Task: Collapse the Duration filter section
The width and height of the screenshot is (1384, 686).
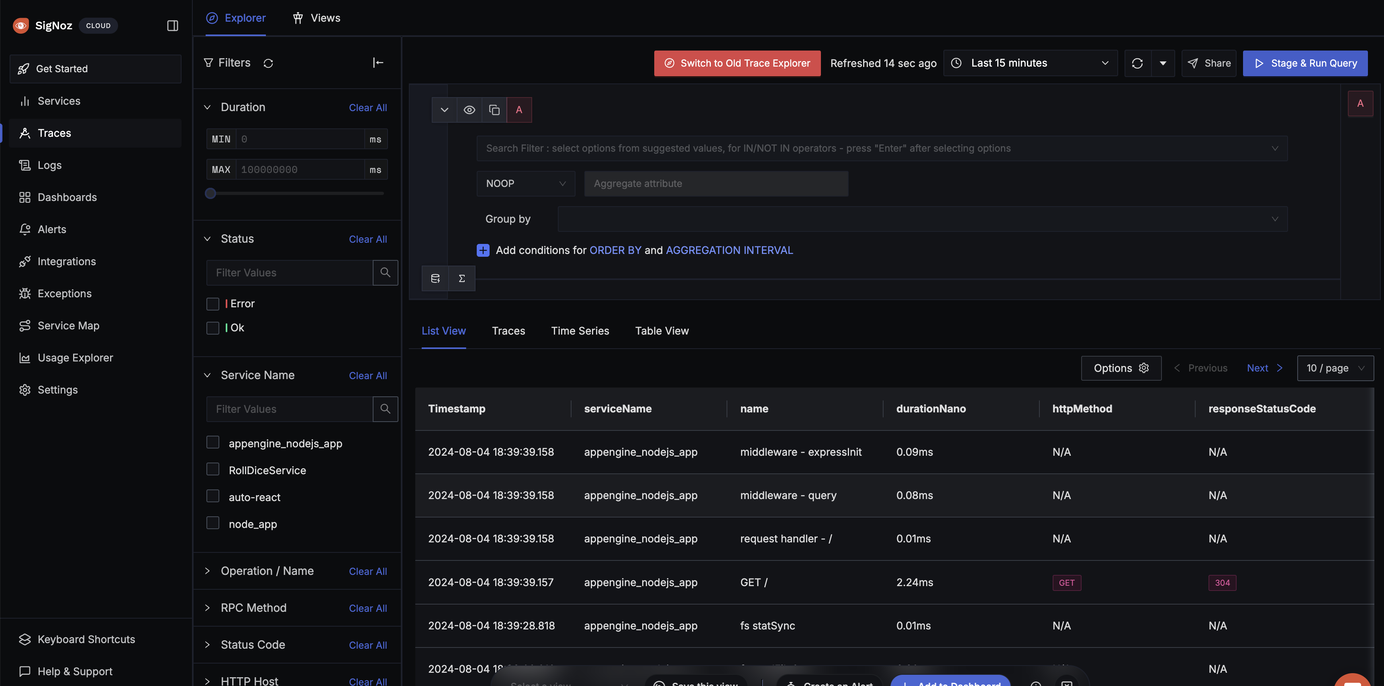Action: (207, 108)
